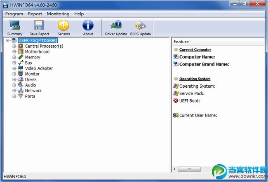Expand the Memory node

[x=14, y=57]
